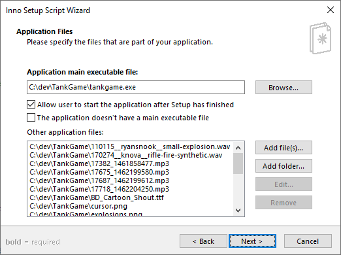The height and width of the screenshot is (255, 341).
Task: Click the file list scroll up arrow
Action: pos(238,148)
